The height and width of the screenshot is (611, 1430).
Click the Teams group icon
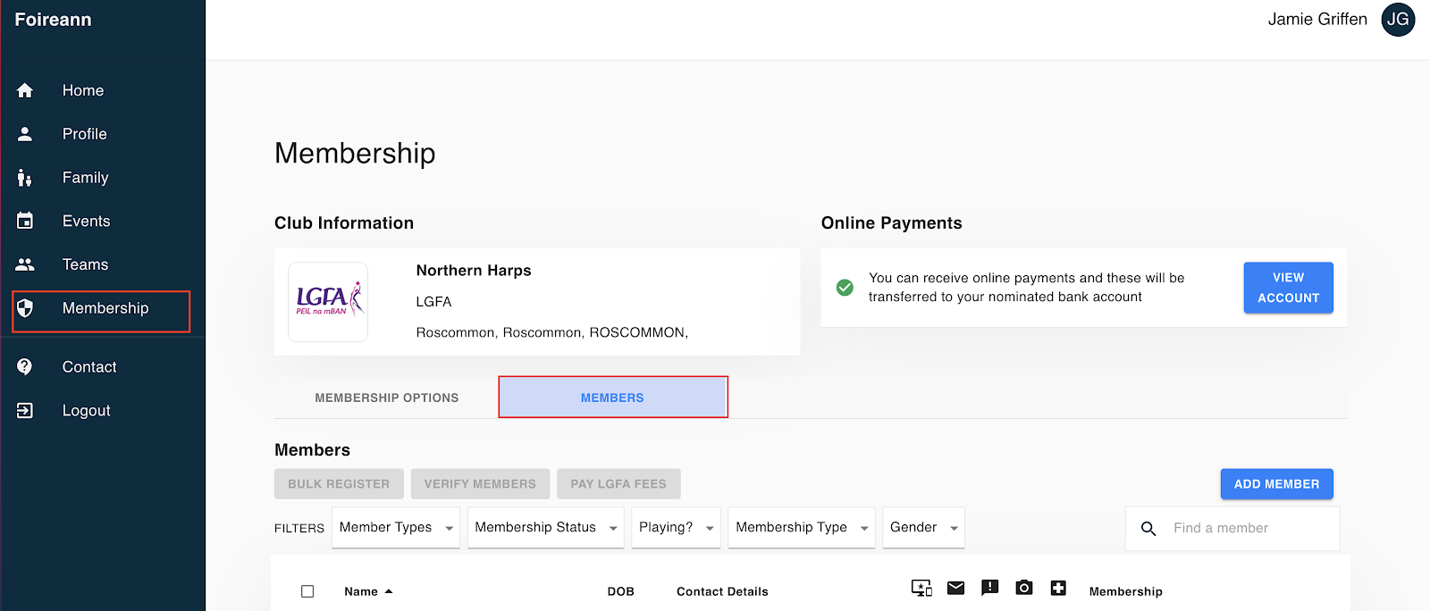(x=25, y=264)
